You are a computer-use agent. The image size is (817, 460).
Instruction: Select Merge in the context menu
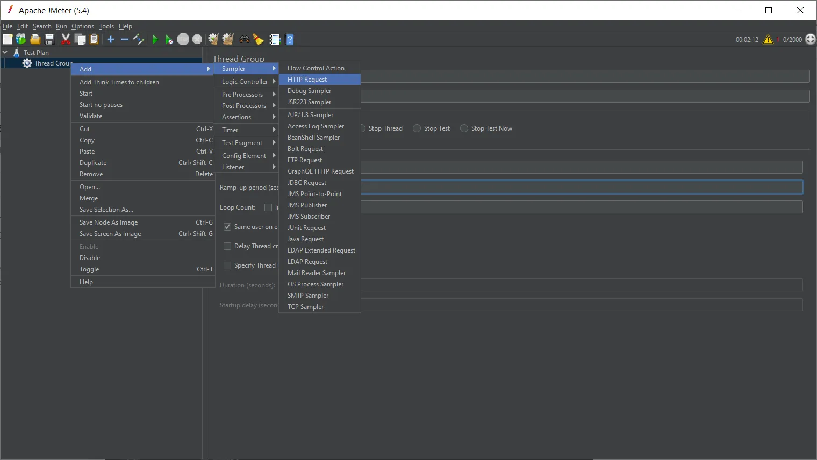point(143,198)
